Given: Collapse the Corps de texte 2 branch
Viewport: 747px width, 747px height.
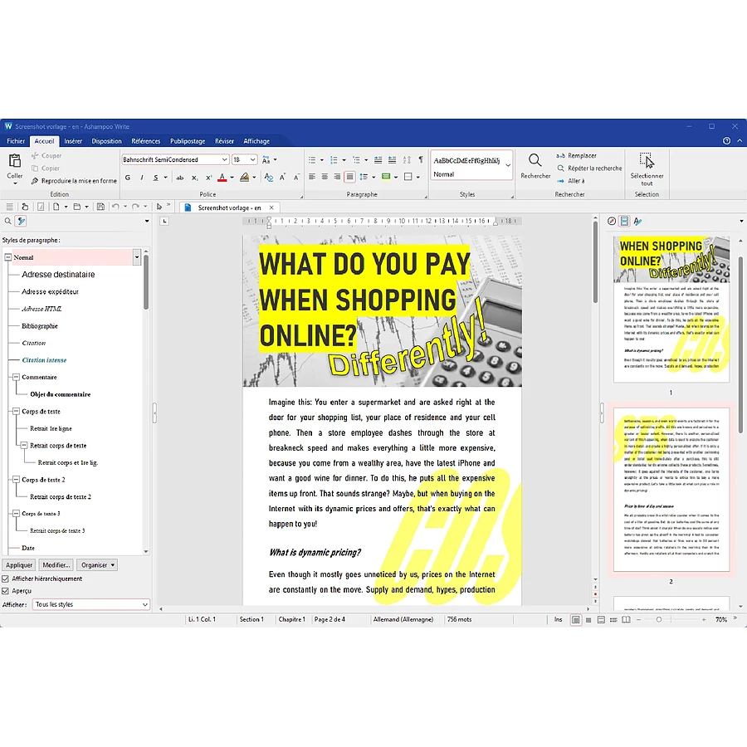Looking at the screenshot, I should 16,480.
